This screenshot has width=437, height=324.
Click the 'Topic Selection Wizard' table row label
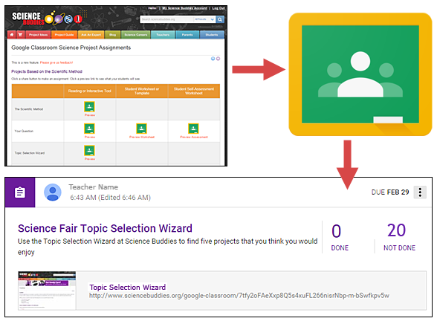[x=30, y=153]
